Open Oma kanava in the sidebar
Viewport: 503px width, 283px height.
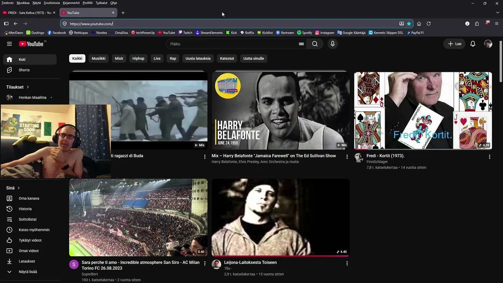[30, 198]
